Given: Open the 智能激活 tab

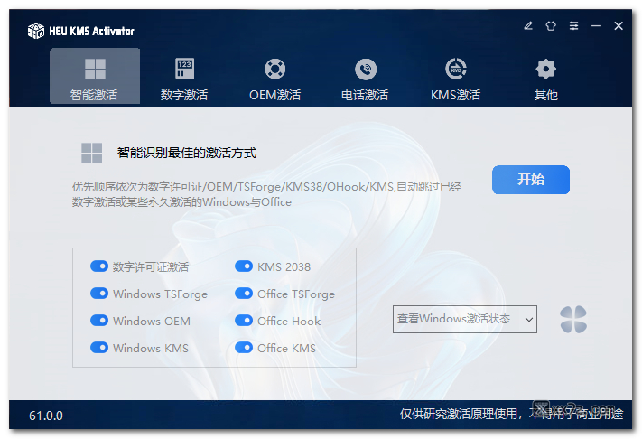Looking at the screenshot, I should (x=95, y=77).
